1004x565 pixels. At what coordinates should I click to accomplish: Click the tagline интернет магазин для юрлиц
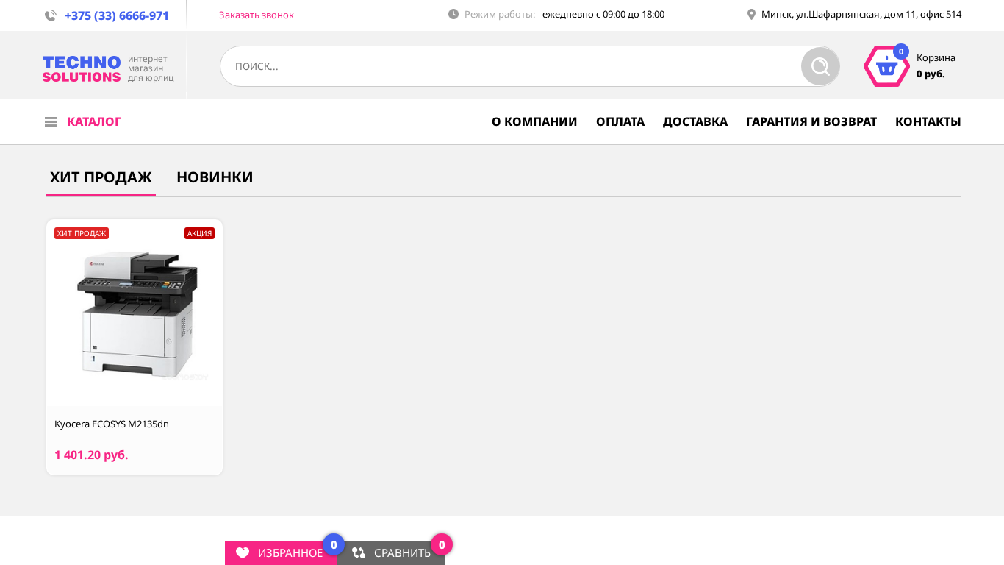click(x=151, y=68)
